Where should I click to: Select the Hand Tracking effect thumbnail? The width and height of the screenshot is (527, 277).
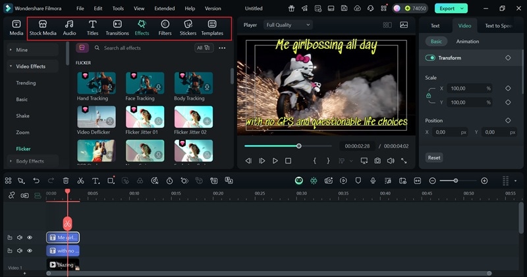(x=96, y=83)
